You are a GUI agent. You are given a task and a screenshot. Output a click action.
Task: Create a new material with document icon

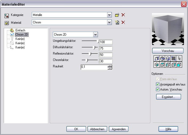[x=117, y=22]
